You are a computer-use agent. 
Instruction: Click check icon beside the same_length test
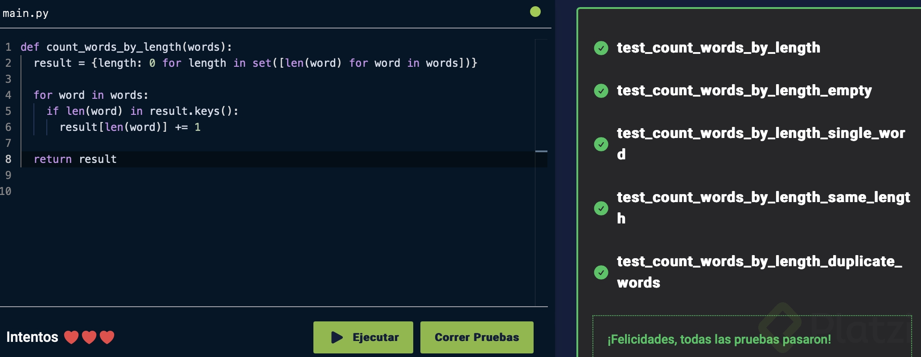click(x=601, y=208)
